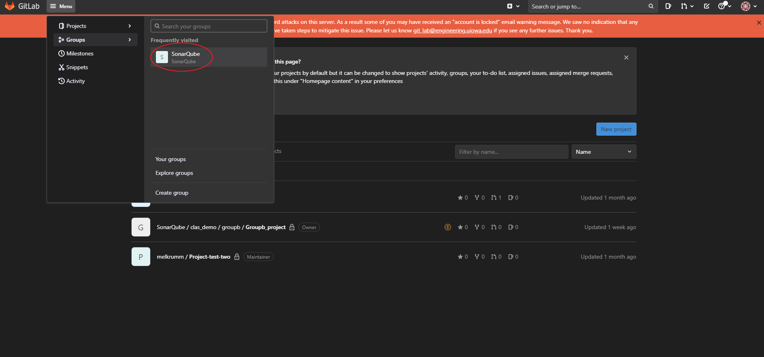
Task: Close the homepage customization callout
Action: point(626,57)
